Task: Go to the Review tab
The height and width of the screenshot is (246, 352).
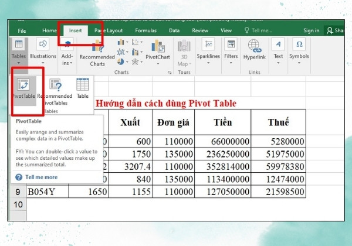Action: tap(200, 30)
